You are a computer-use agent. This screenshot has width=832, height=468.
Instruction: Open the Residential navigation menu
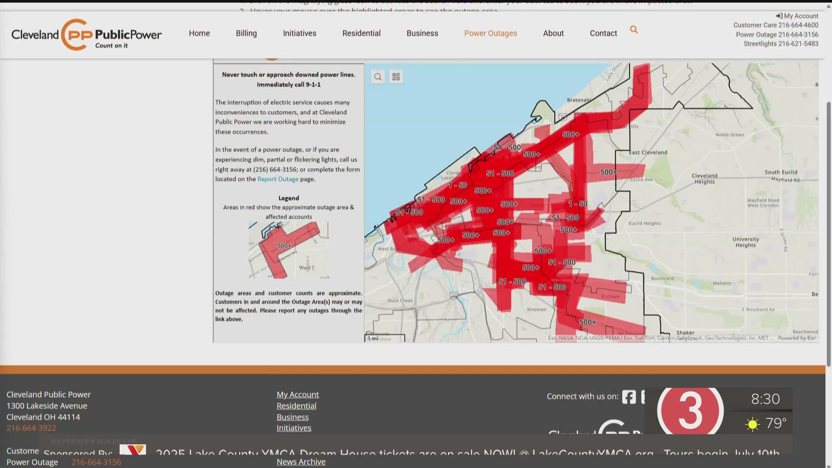tap(361, 33)
